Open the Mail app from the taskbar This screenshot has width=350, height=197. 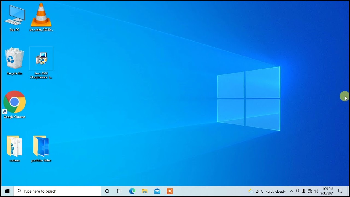(157, 191)
